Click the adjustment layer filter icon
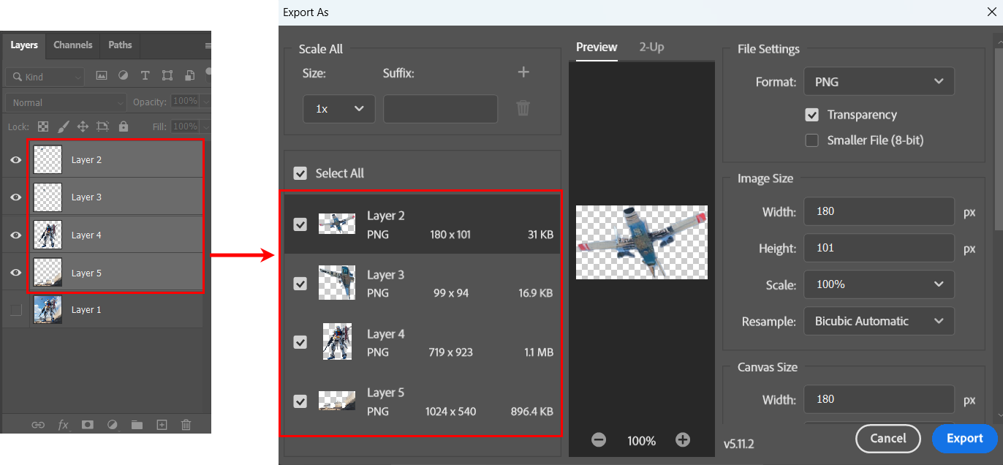Image resolution: width=1003 pixels, height=465 pixels. pos(124,76)
